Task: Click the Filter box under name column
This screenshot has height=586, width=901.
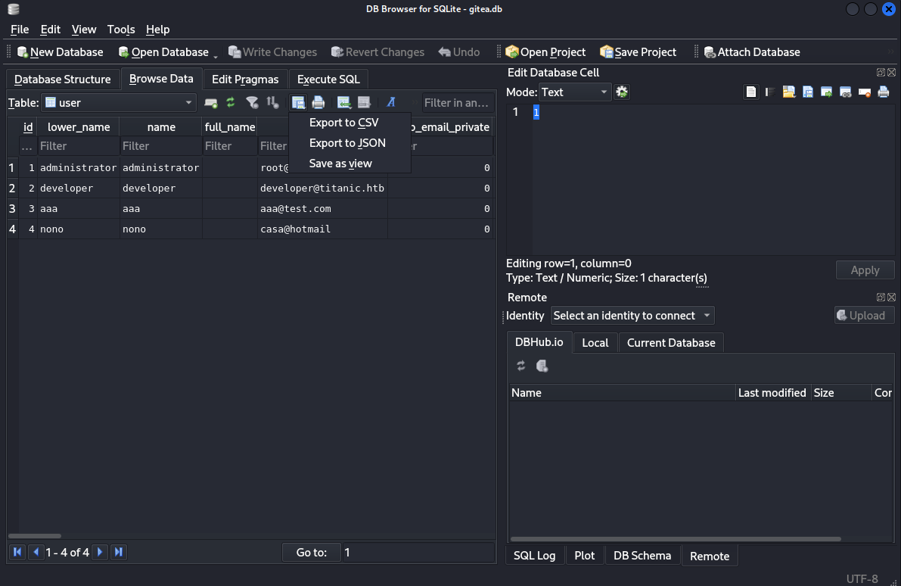Action: (161, 146)
